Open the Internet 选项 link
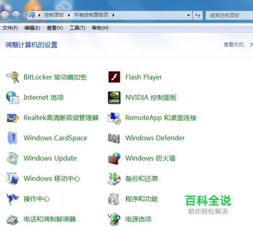This screenshot has width=253, height=231. click(x=44, y=97)
